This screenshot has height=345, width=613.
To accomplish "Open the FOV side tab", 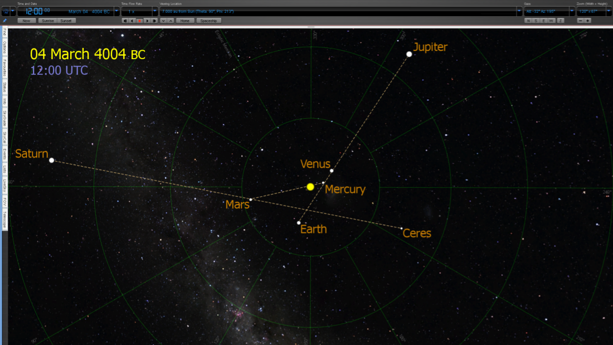I will click(4, 201).
